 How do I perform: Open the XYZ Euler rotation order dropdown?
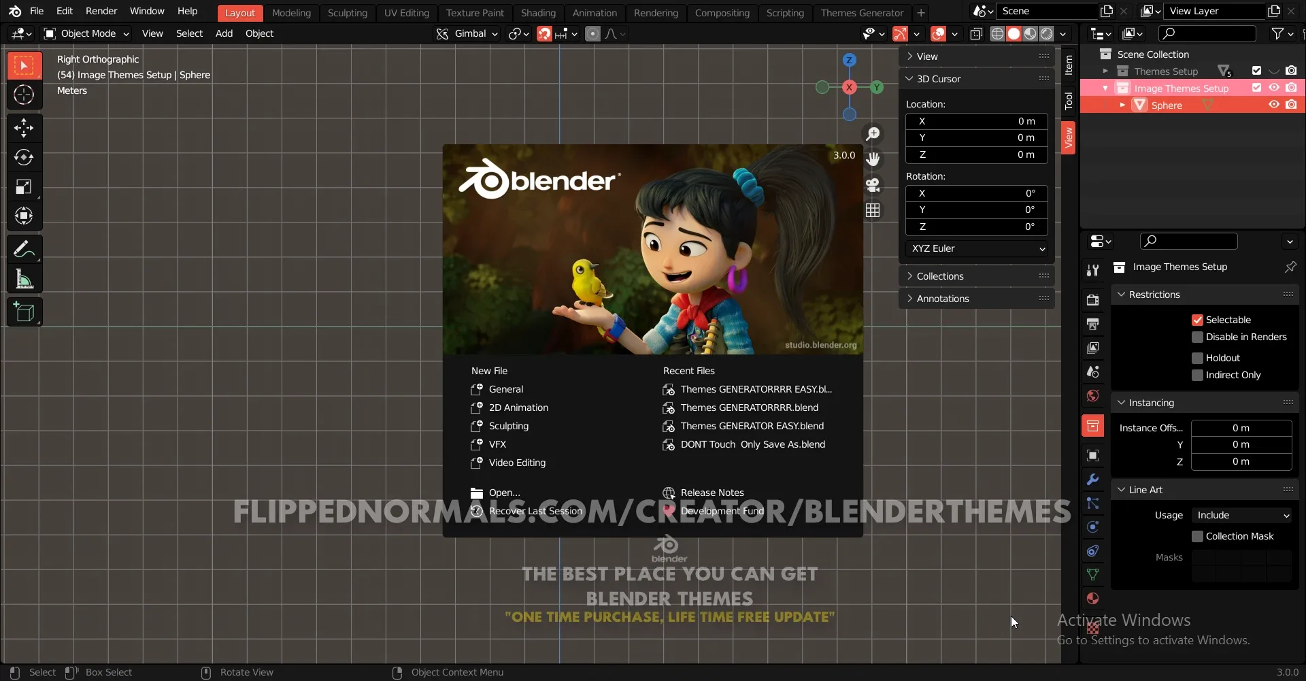pyautogui.click(x=977, y=248)
